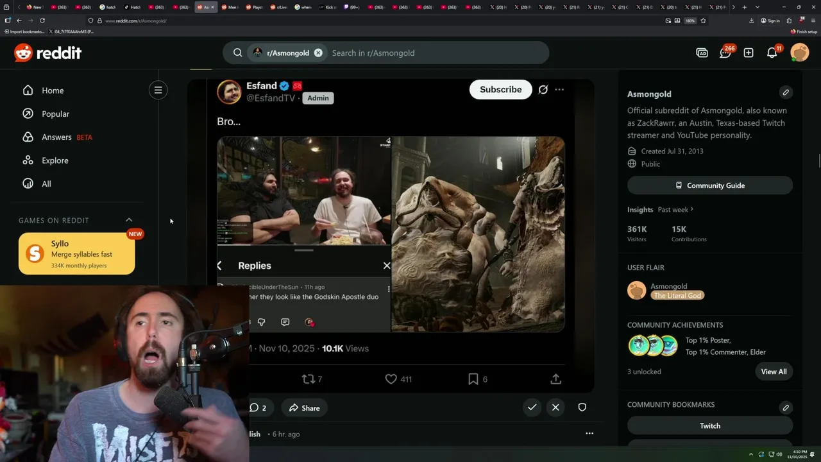Open Answers BETA in the sidebar
This screenshot has height=462, width=821.
click(x=58, y=137)
